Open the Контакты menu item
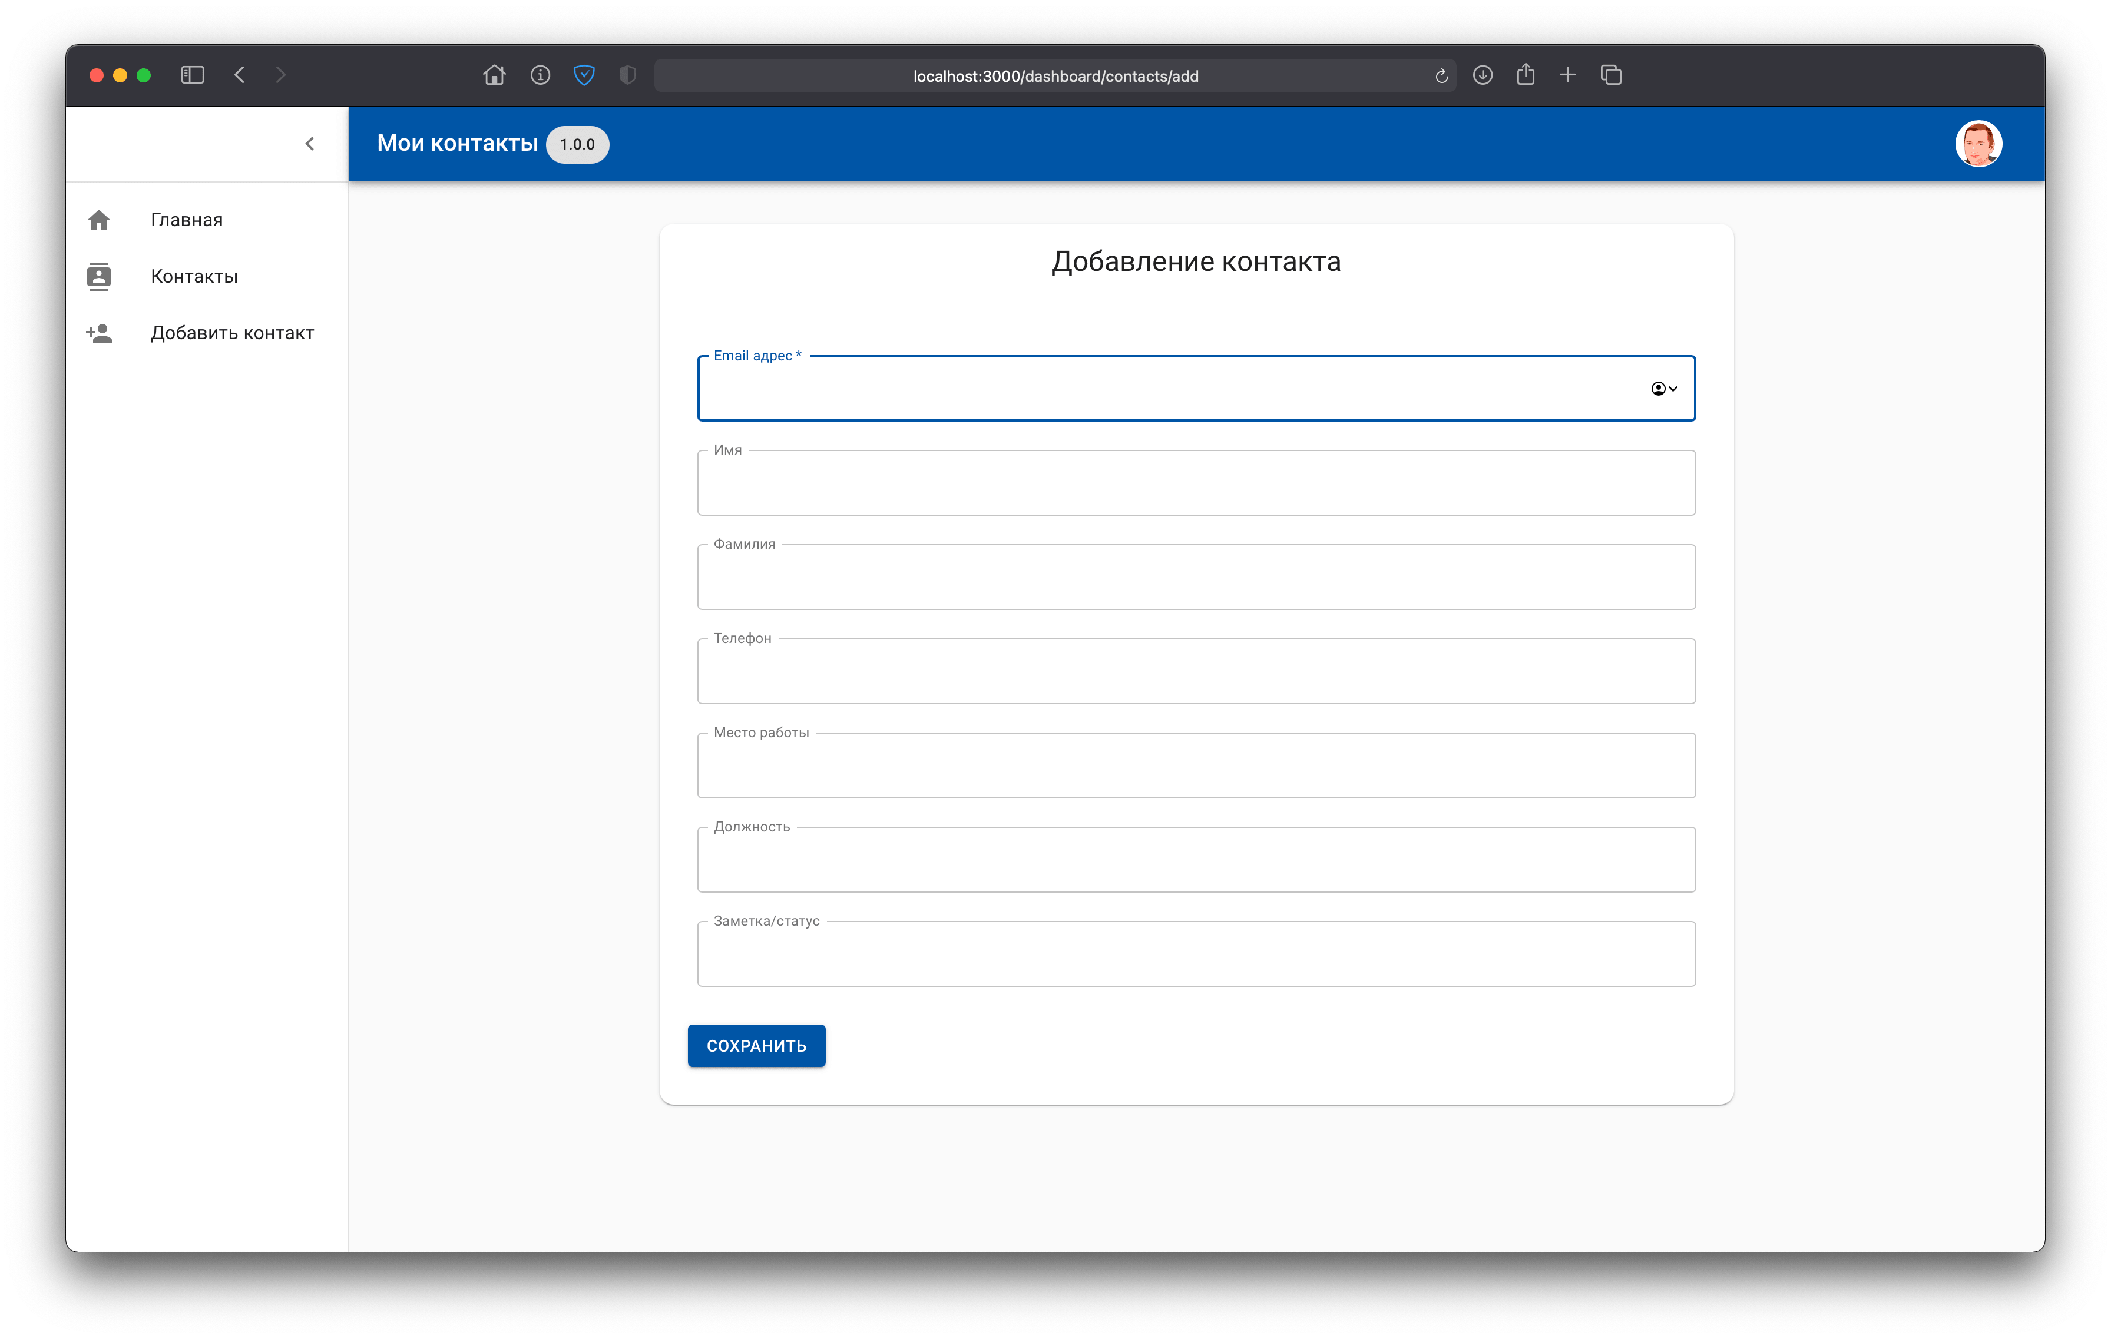This screenshot has height=1339, width=2111. [x=194, y=276]
